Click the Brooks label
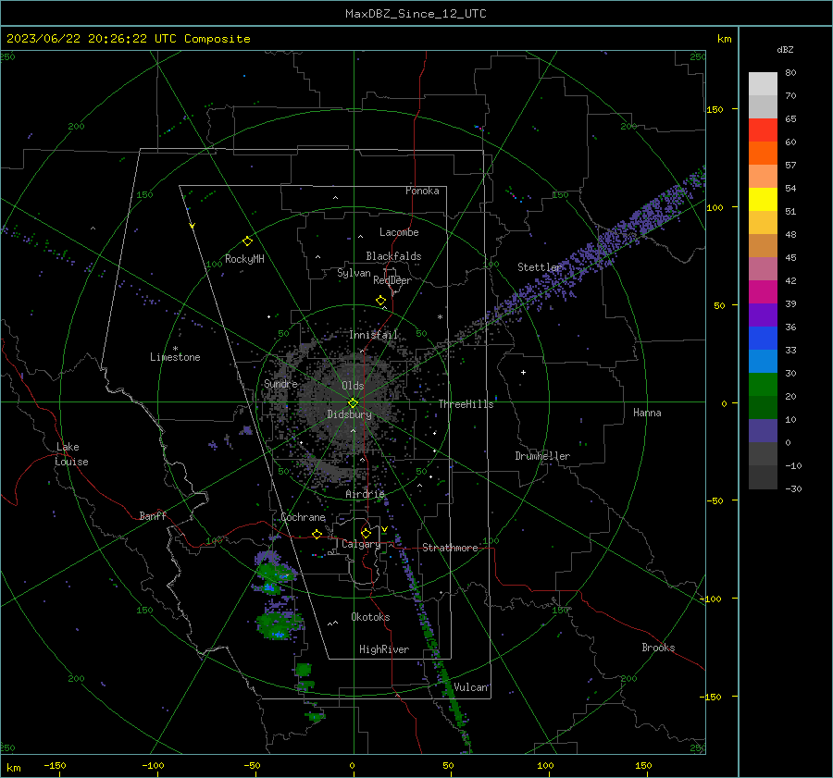The width and height of the screenshot is (833, 778). (x=658, y=648)
